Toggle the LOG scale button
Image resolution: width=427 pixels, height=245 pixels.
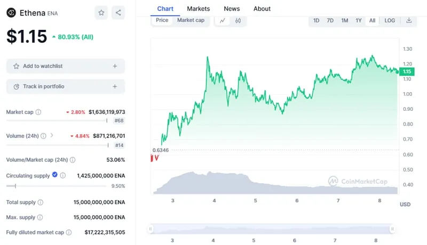point(390,21)
